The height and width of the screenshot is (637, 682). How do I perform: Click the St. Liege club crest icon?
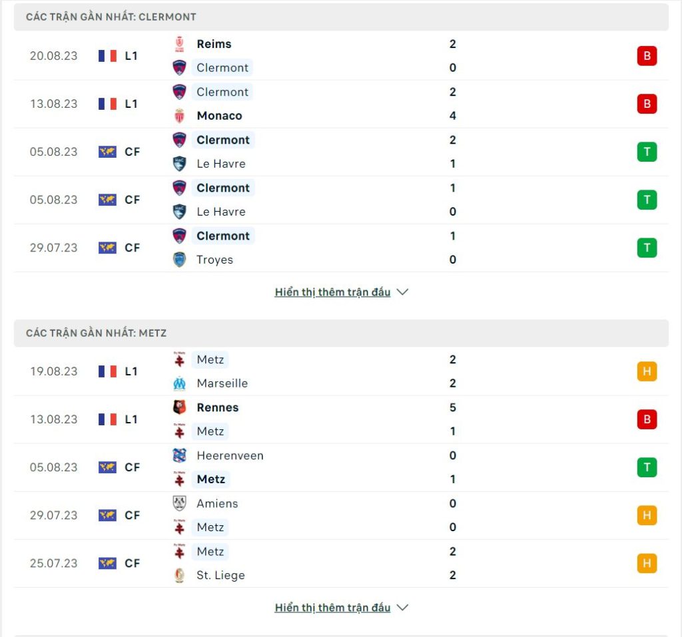click(x=179, y=575)
